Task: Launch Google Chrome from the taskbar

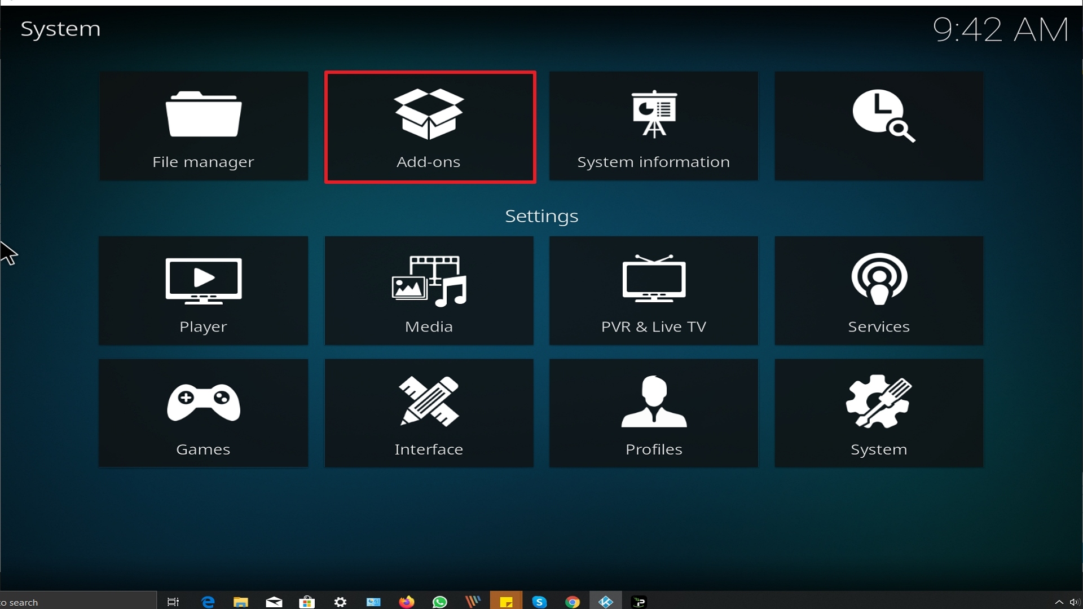Action: (573, 602)
